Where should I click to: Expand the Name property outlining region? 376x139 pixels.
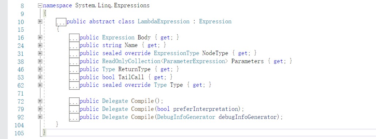(x=40, y=45)
